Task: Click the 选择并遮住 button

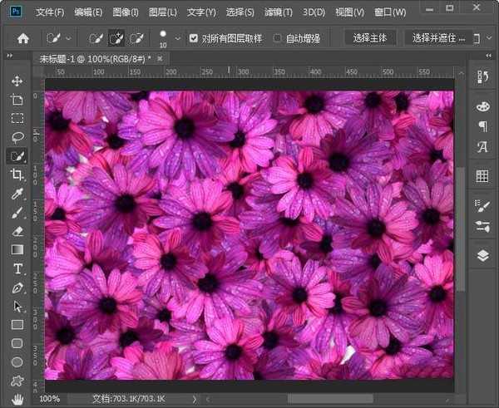Action: click(439, 38)
